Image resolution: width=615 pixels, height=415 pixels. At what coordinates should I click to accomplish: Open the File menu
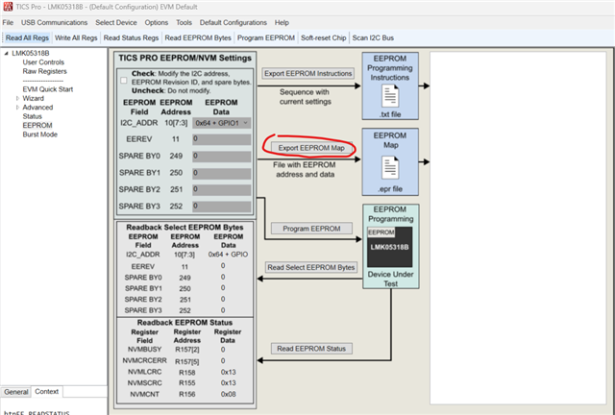tap(8, 22)
